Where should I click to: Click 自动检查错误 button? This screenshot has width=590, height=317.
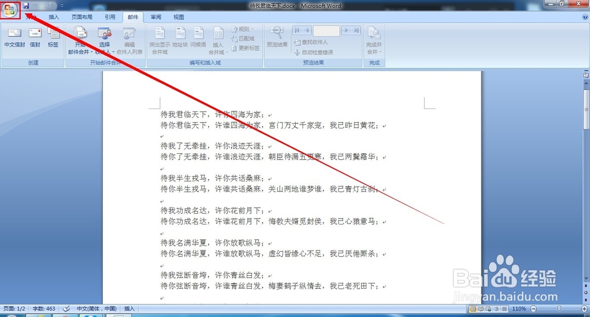pyautogui.click(x=313, y=52)
